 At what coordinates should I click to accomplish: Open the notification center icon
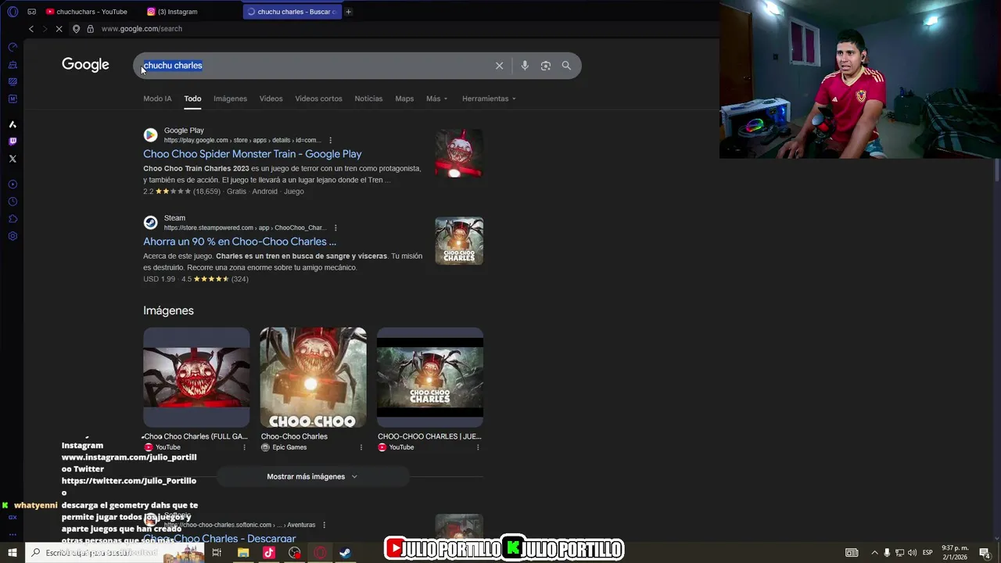point(985,553)
